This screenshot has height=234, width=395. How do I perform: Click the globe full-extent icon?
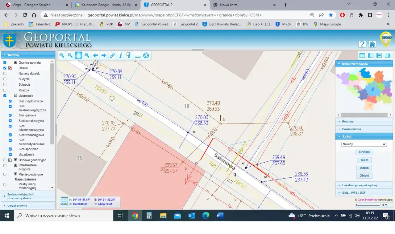(x=146, y=55)
